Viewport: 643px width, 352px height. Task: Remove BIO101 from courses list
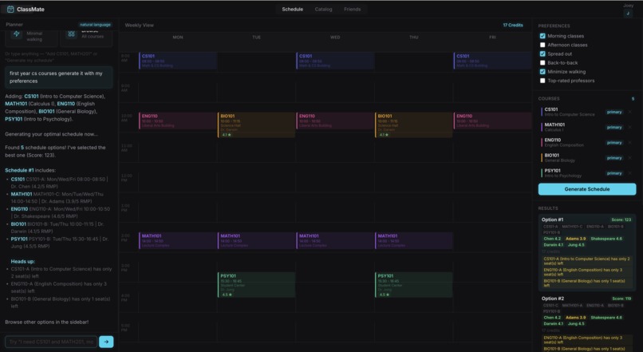pos(630,158)
